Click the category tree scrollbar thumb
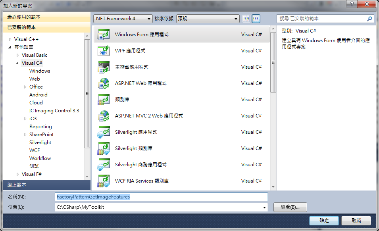 tap(87, 94)
